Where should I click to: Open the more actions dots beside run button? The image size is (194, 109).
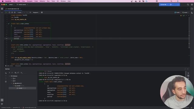178,5
